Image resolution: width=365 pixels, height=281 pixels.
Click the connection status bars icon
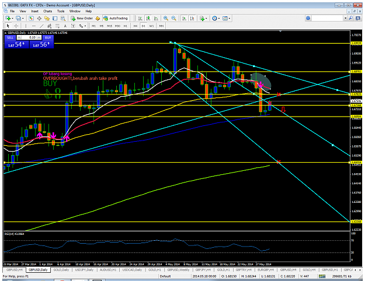[x=322, y=276]
